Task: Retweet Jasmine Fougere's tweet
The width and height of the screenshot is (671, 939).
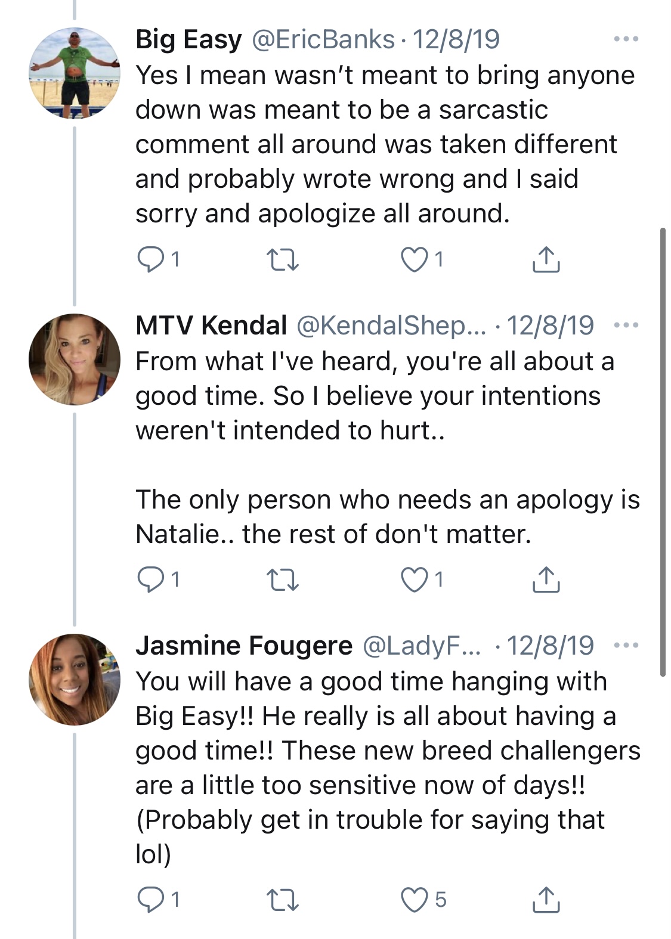Action: tap(282, 900)
